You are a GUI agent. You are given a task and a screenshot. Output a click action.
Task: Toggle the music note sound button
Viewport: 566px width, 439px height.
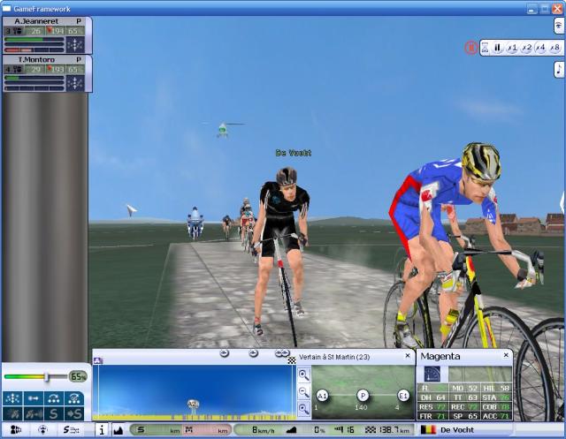[x=558, y=69]
